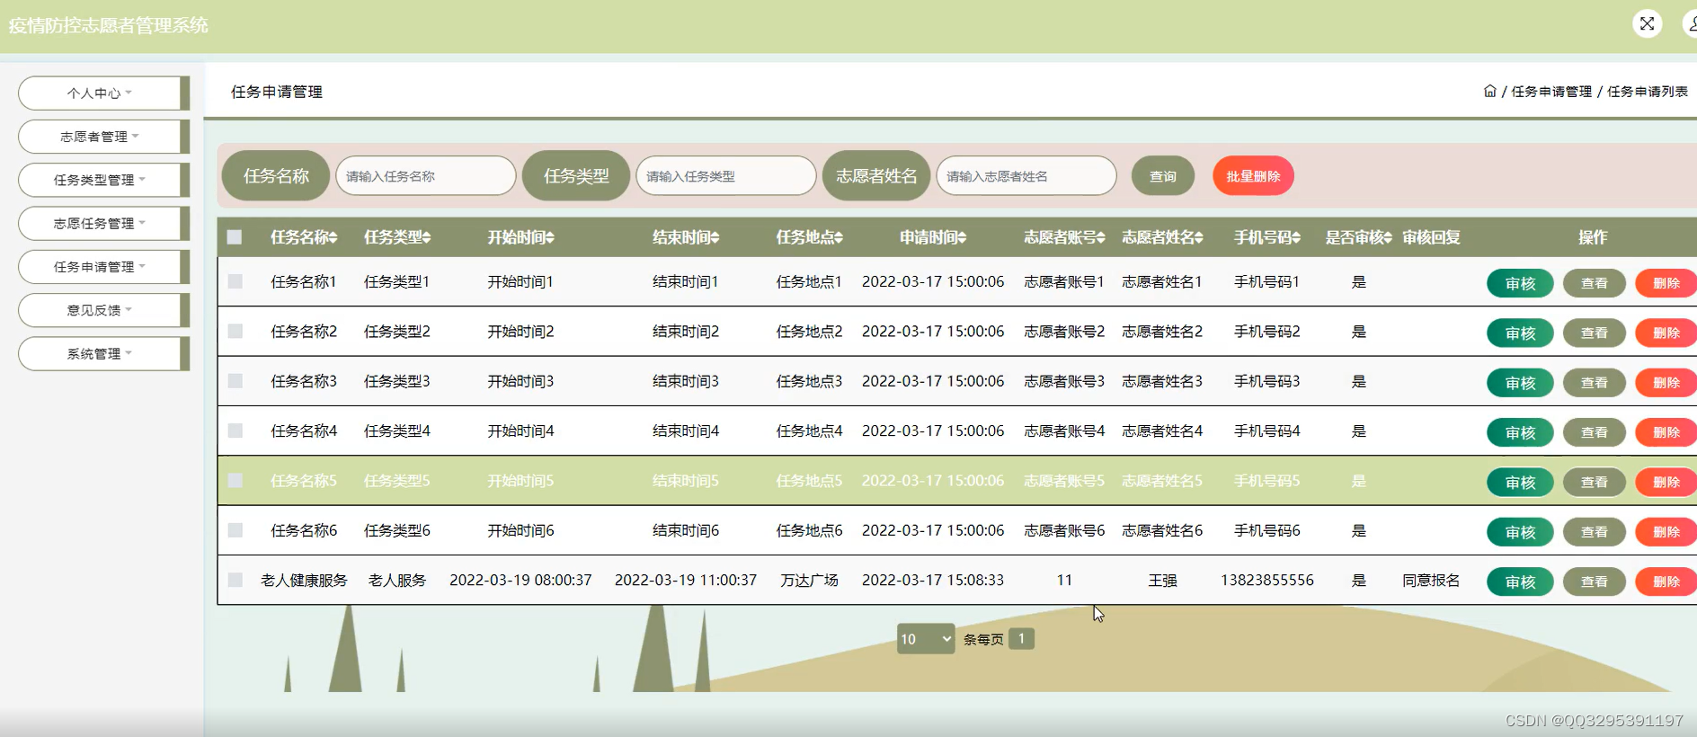Click start time 2022-03-19 08:00:37
Screen dimensions: 1697x737
(x=520, y=580)
